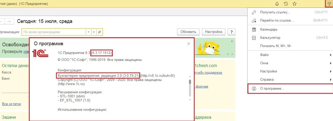
Task: Click the dialog scrollbar thumb
Action: pyautogui.click(x=190, y=82)
